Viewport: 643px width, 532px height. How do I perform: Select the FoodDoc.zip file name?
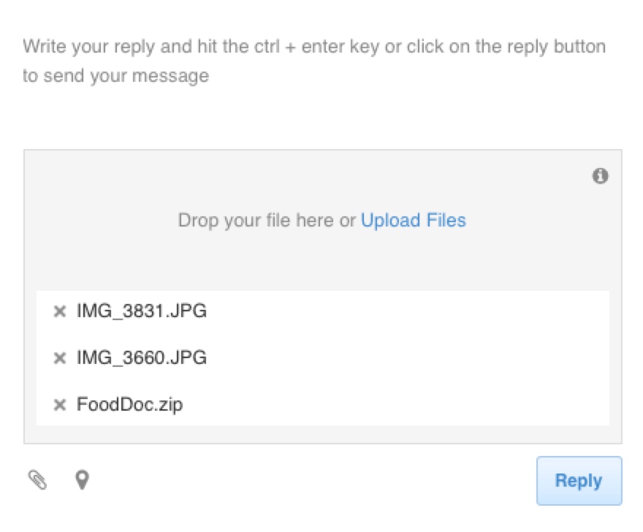coord(129,404)
